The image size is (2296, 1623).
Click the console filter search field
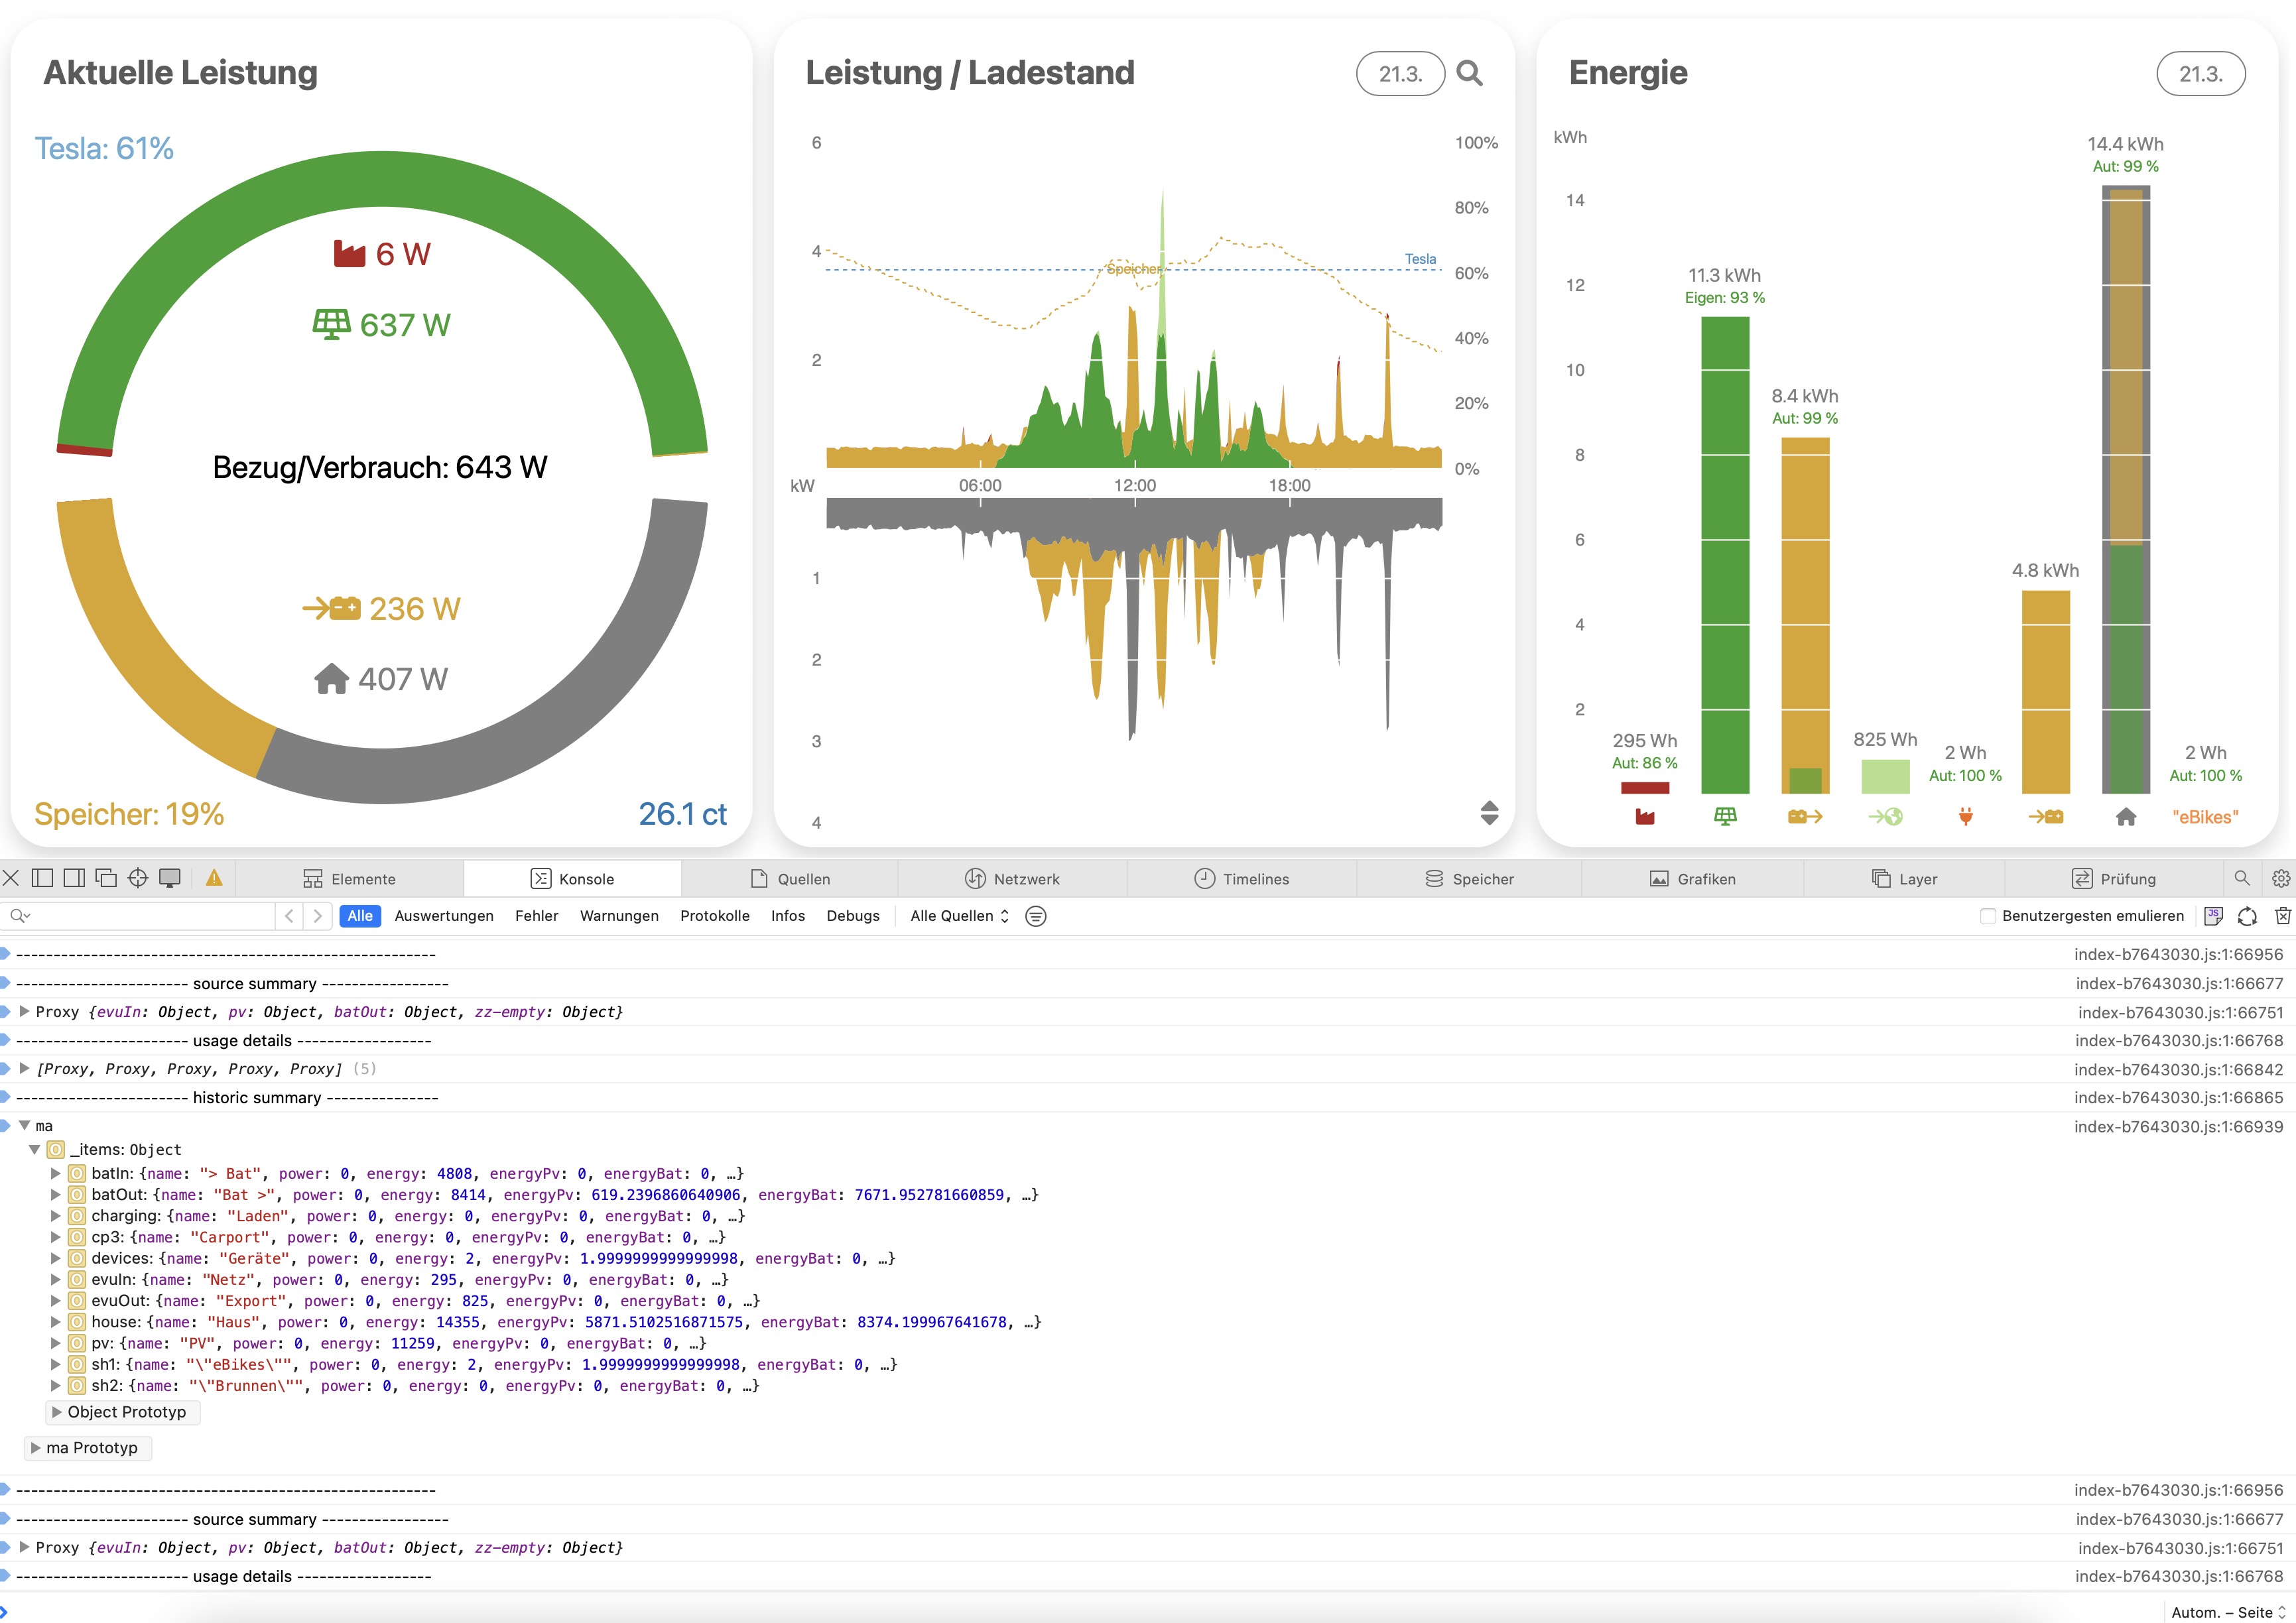(x=150, y=916)
